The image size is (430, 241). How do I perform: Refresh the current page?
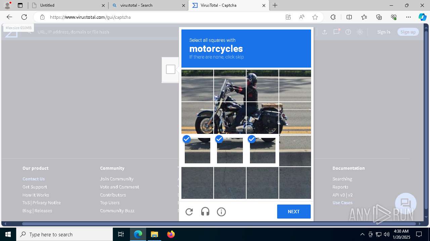tap(24, 17)
